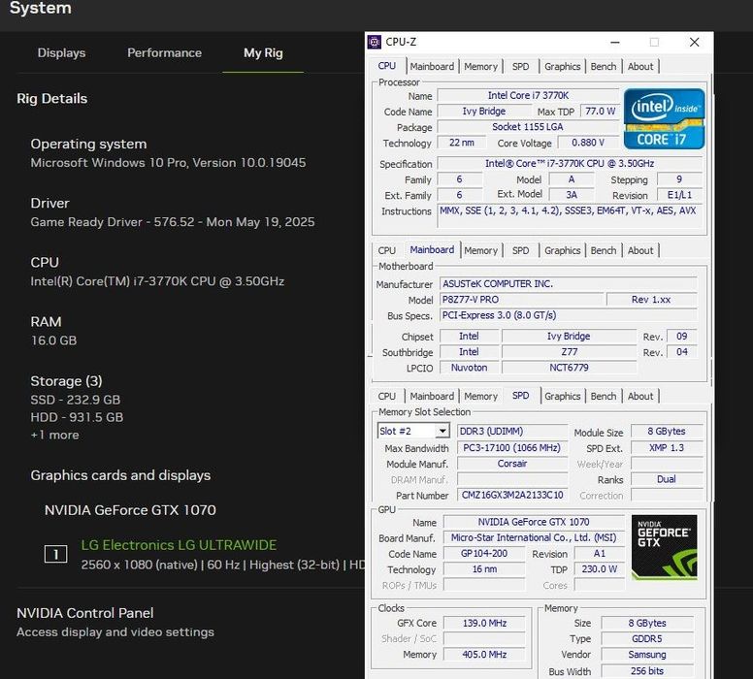Open the LG Electronics LG ULTRAWIDE link

coord(179,545)
